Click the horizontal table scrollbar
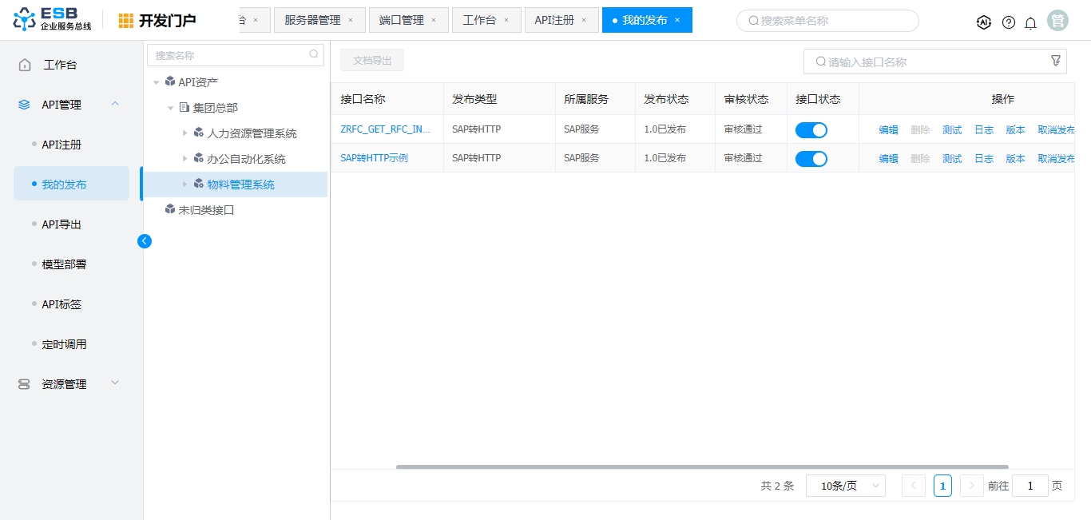 (701, 466)
